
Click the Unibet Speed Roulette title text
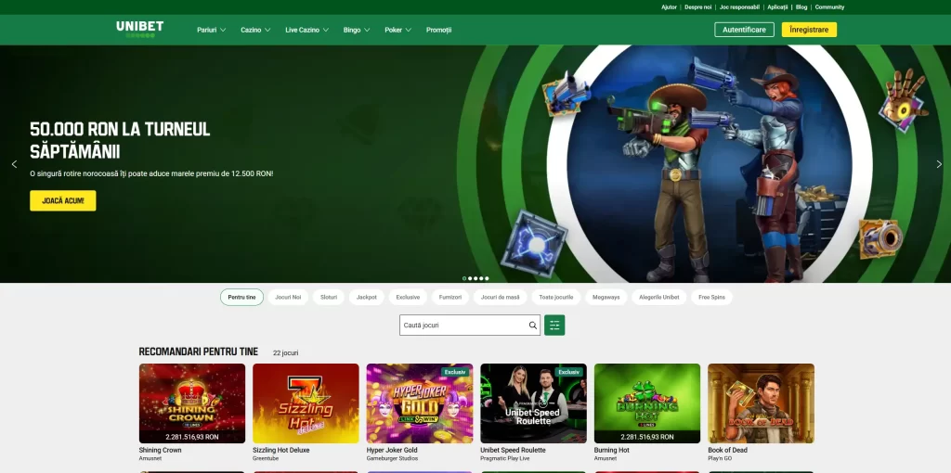point(513,451)
